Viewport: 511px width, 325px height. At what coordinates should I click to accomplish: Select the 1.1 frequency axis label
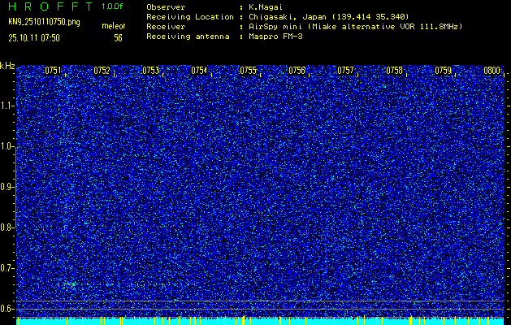point(7,106)
